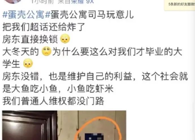Click the text 房东直接换锁
The height and width of the screenshot is (140, 195).
coord(30,39)
